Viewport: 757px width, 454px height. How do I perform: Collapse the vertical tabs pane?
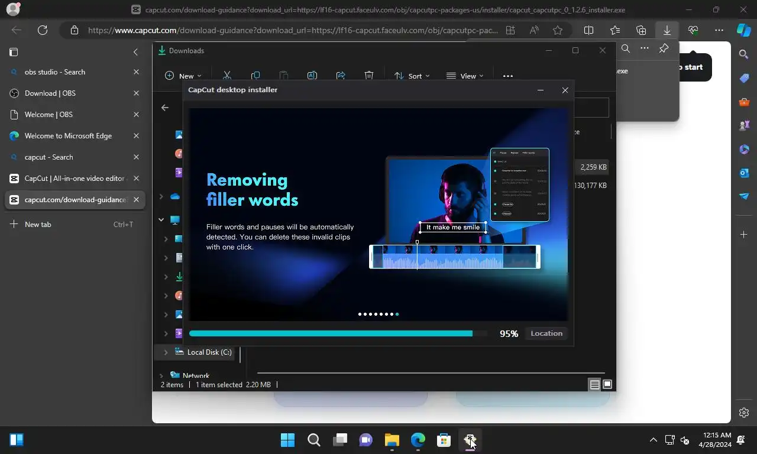pyautogui.click(x=135, y=52)
